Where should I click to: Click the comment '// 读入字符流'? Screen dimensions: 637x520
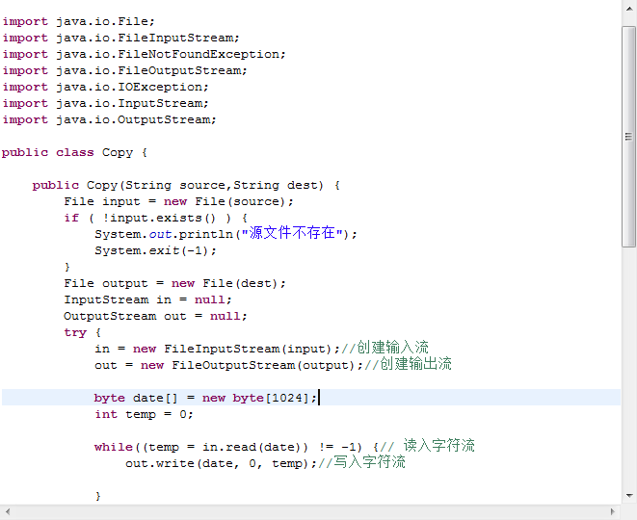click(x=427, y=446)
